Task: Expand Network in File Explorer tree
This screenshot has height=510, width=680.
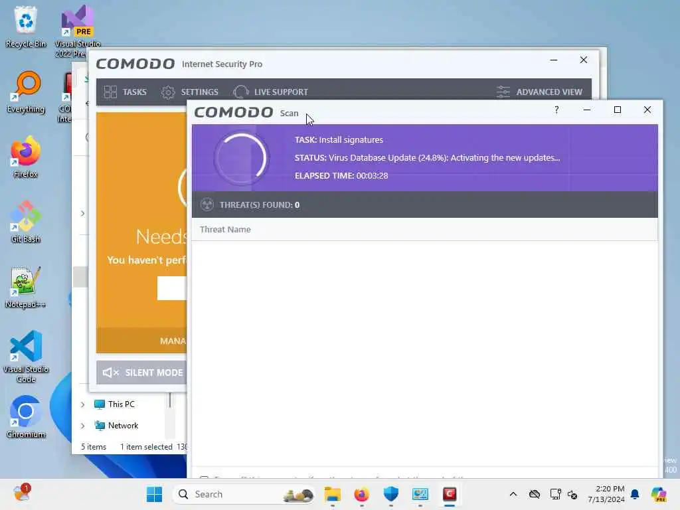Action: coord(82,426)
